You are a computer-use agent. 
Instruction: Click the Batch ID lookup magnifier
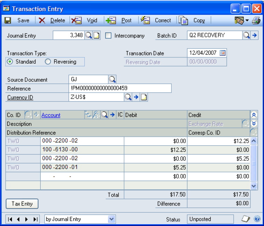pos(246,35)
